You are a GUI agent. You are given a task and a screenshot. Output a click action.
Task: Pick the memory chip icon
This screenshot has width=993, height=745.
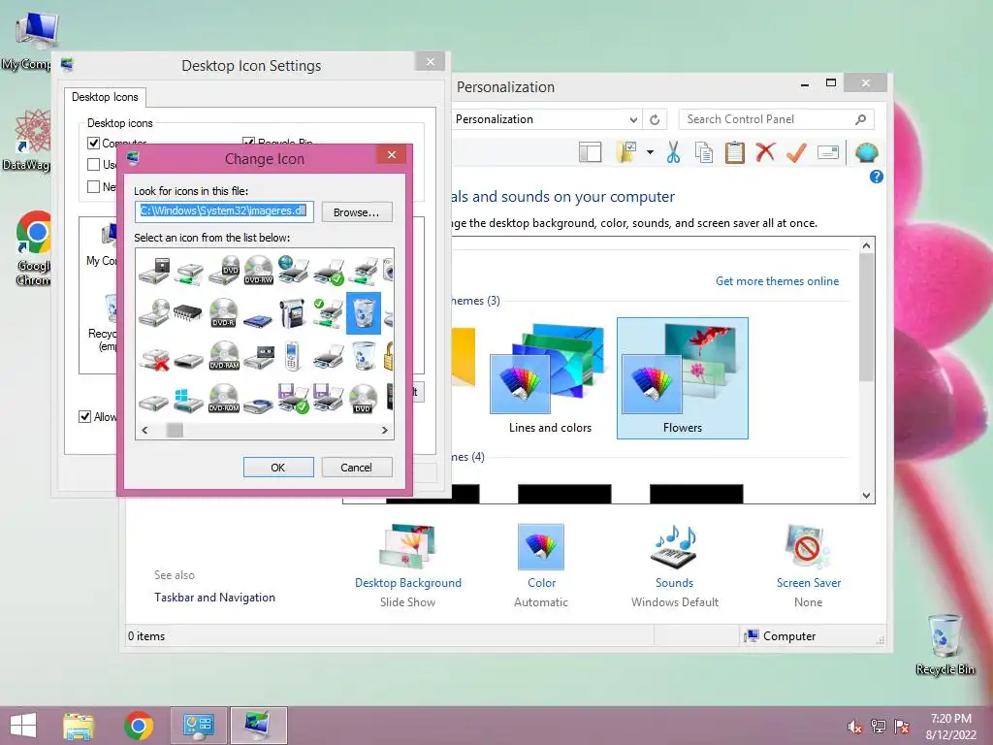coord(188,312)
